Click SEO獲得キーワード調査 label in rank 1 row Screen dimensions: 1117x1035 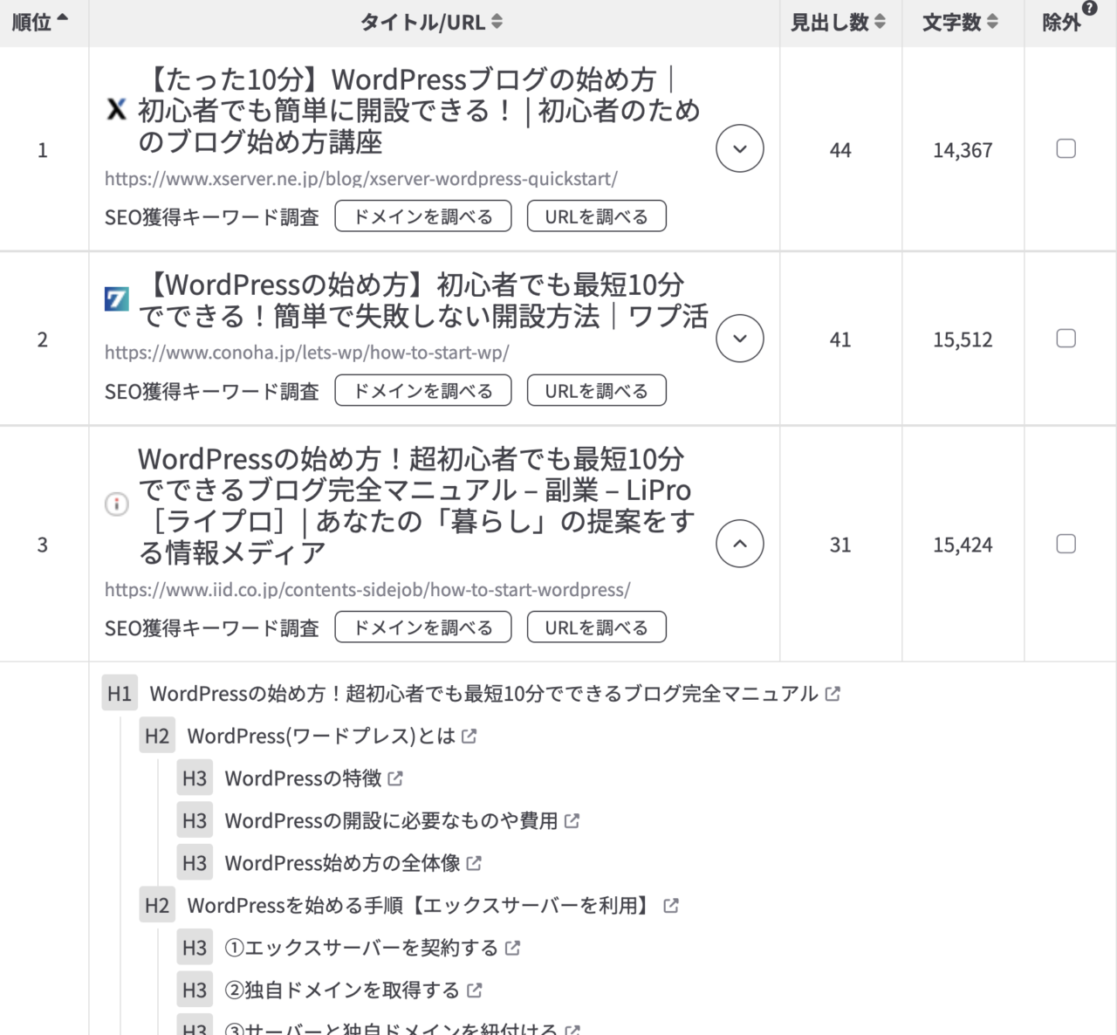[x=212, y=217]
